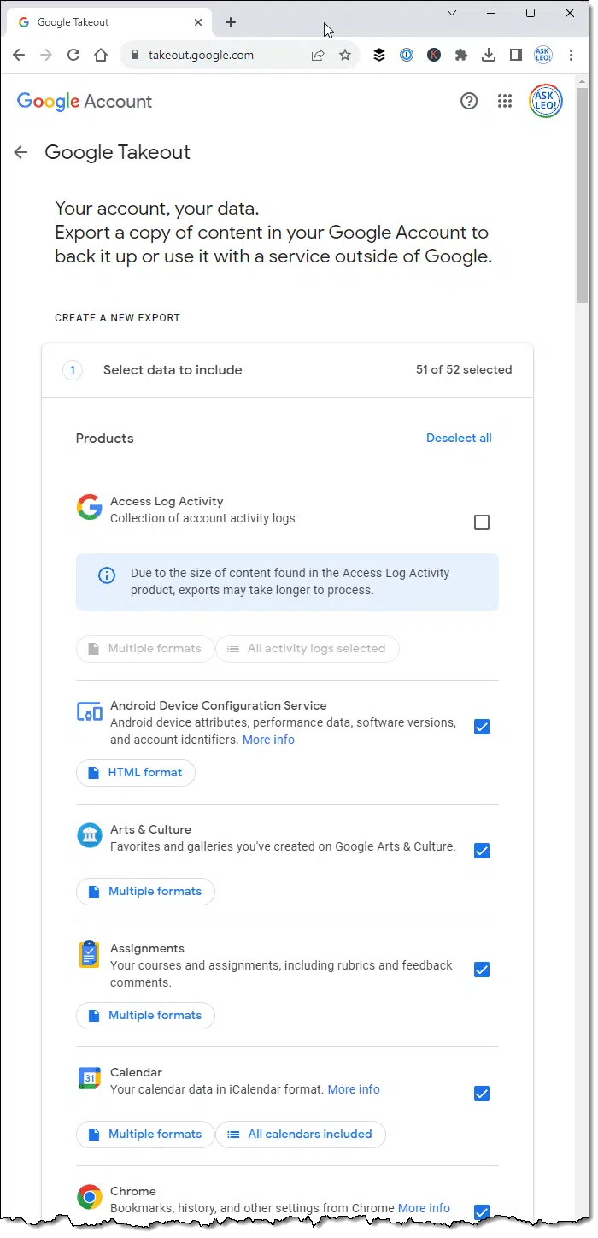The image size is (598, 1238).
Task: Open the browser home page
Action: [x=101, y=55]
